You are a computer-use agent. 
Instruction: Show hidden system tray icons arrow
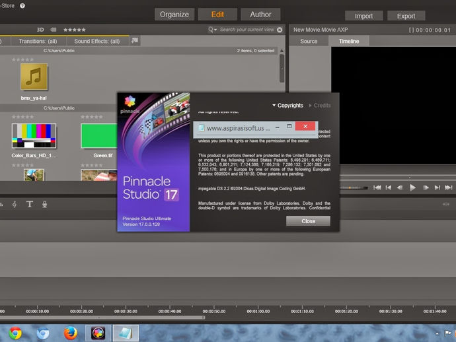coord(437,333)
